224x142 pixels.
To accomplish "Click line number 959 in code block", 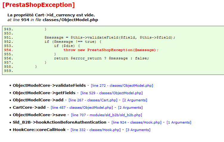I will 8,71.
